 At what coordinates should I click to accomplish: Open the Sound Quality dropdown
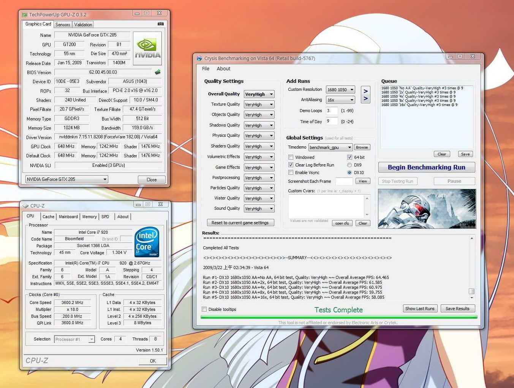pos(259,209)
